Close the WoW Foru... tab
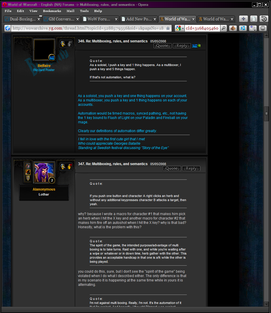This screenshot has width=271, height=313. point(116,19)
